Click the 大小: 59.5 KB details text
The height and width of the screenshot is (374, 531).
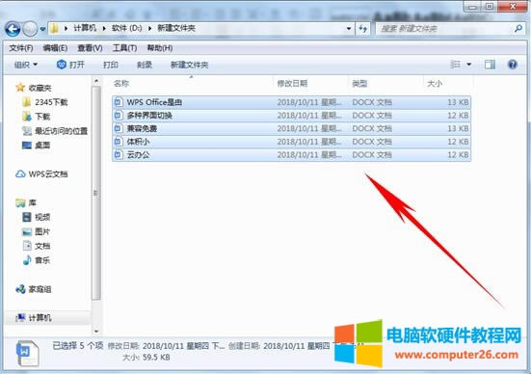coord(146,358)
